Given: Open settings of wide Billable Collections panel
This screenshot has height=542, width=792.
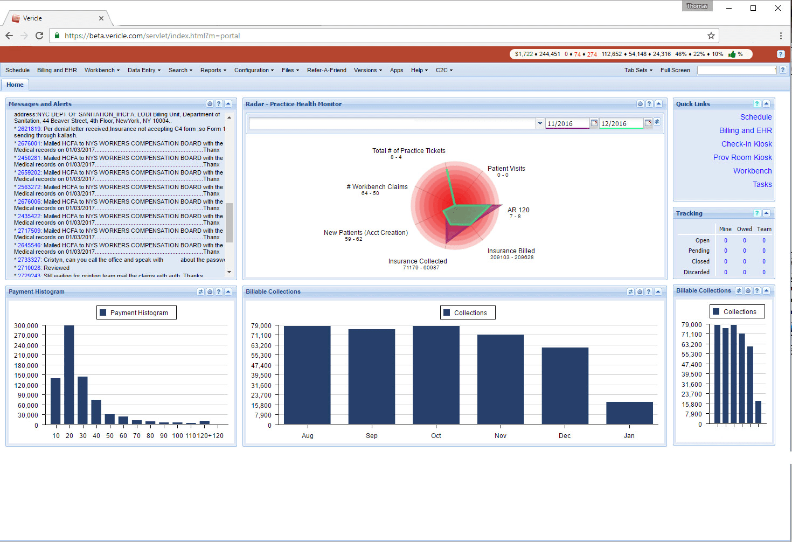Looking at the screenshot, I should click(640, 291).
